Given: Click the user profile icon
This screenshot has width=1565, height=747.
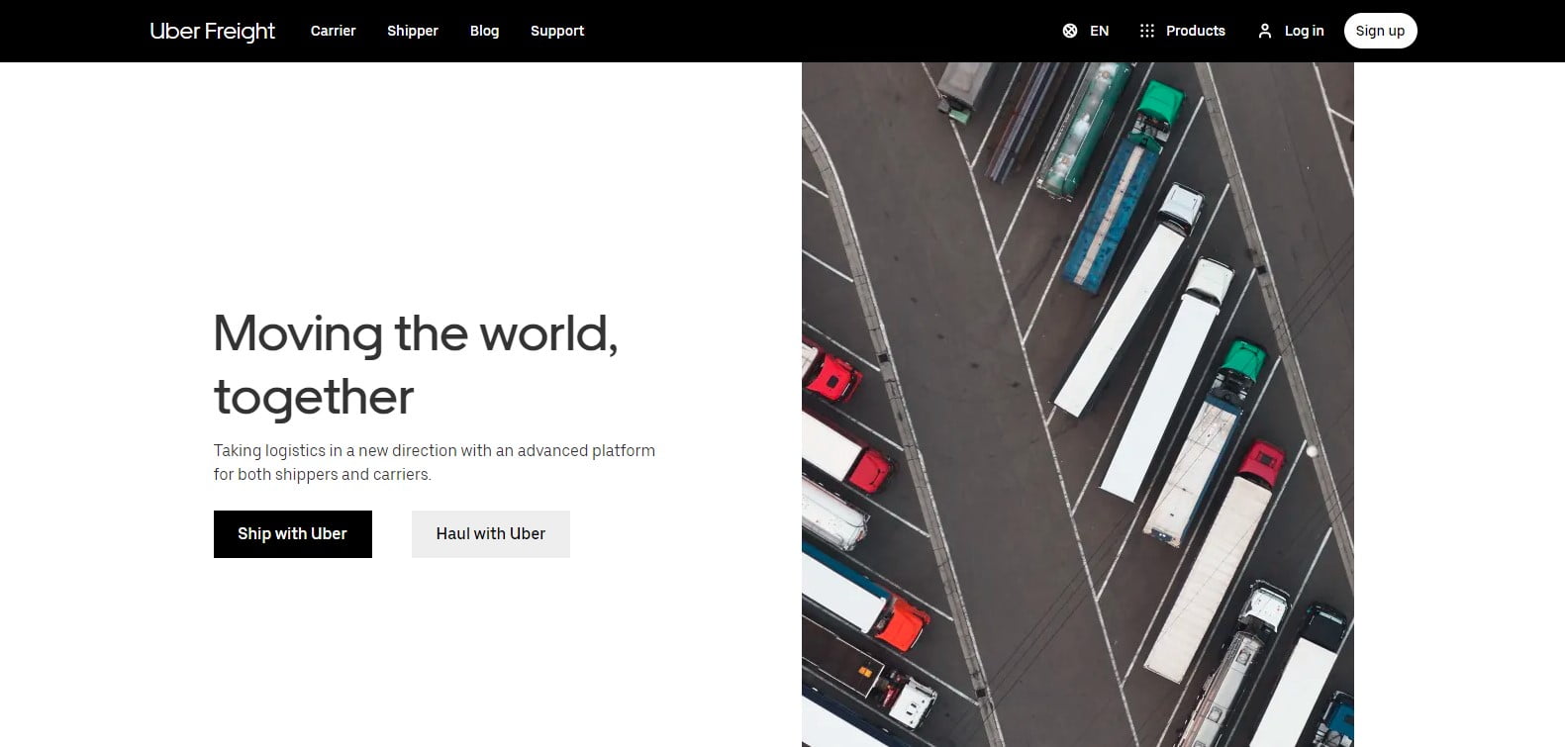Looking at the screenshot, I should (x=1264, y=31).
